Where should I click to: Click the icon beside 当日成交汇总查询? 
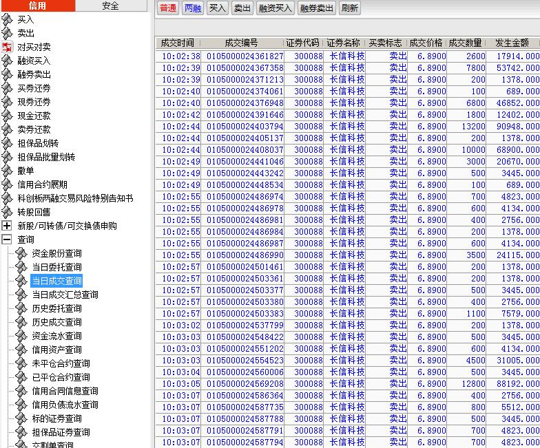pos(21,295)
